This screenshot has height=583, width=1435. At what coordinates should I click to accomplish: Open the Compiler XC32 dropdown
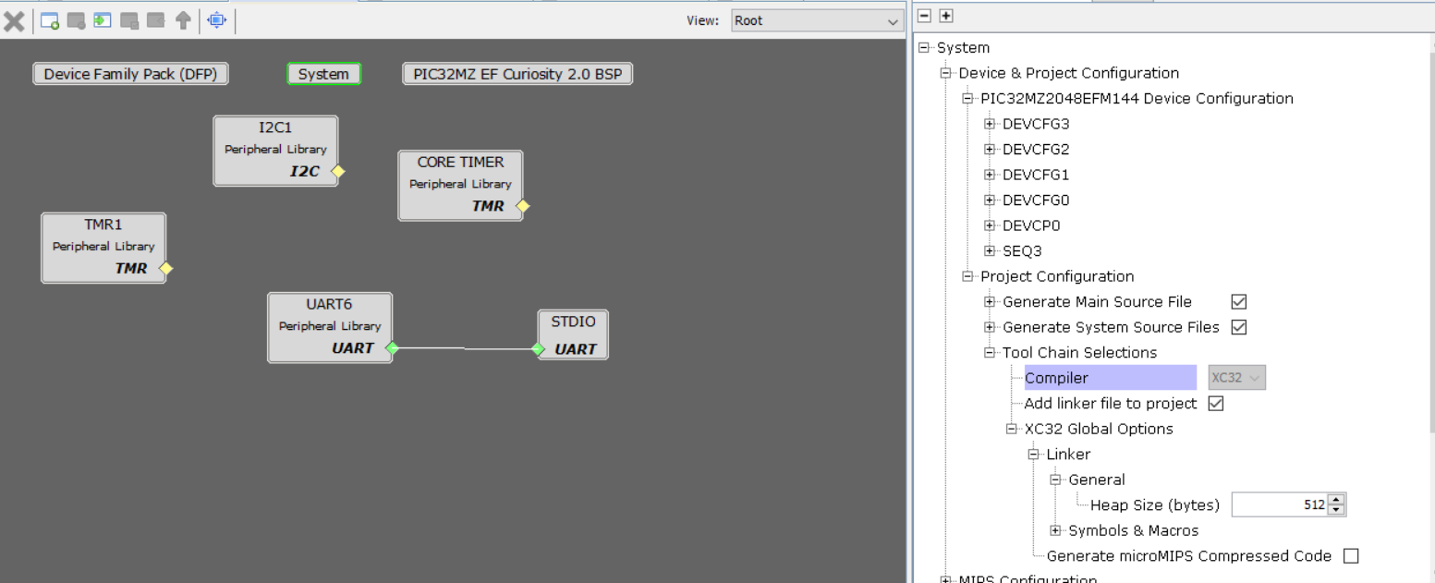(1237, 378)
